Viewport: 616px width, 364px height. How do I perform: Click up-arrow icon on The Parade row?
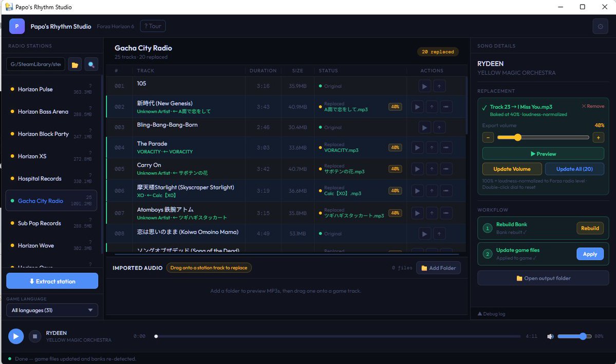coord(432,148)
